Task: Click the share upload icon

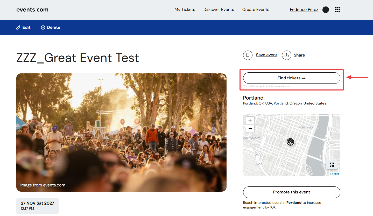Action: coord(287,55)
